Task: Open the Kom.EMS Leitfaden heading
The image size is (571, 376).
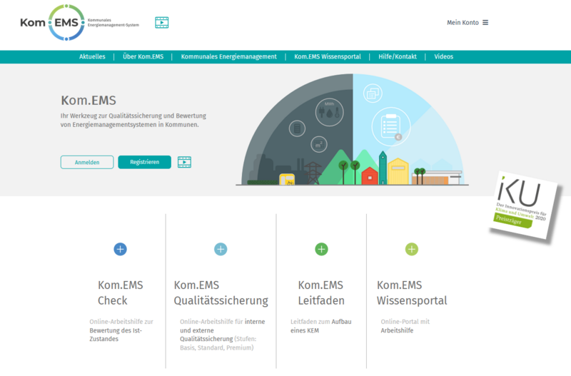Action: click(x=321, y=293)
